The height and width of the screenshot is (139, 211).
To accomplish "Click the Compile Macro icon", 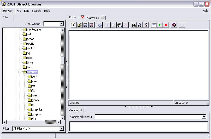I will pyautogui.click(x=154, y=25).
